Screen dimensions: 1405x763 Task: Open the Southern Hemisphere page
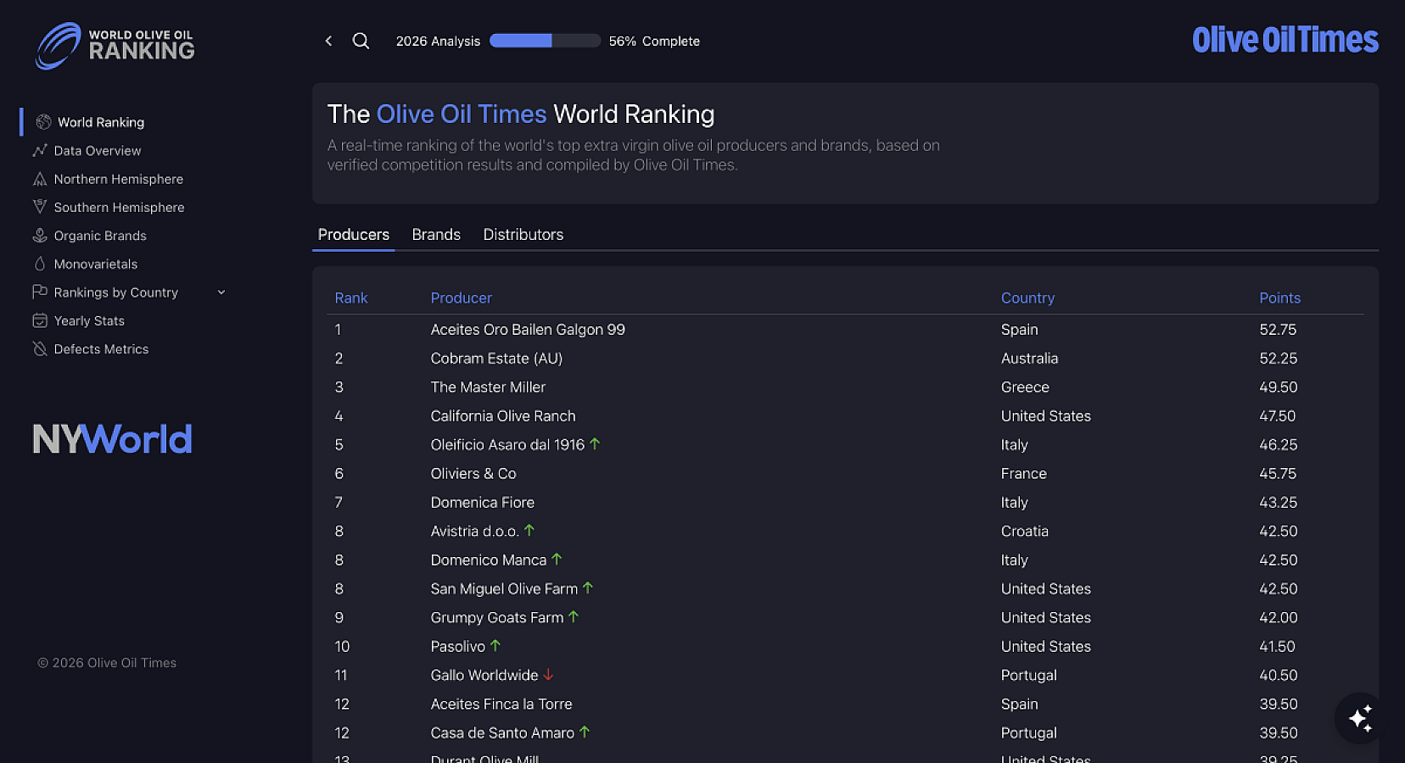point(119,208)
